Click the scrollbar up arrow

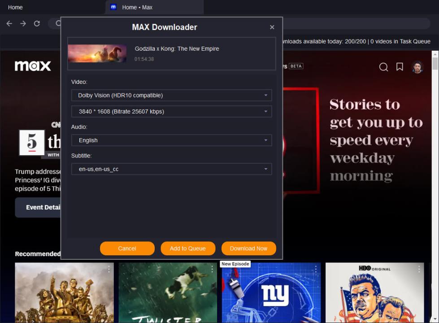[x=435, y=53]
